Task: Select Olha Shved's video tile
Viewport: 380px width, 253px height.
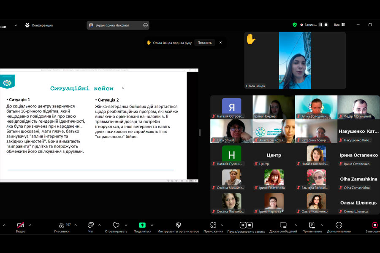Action: click(231, 131)
